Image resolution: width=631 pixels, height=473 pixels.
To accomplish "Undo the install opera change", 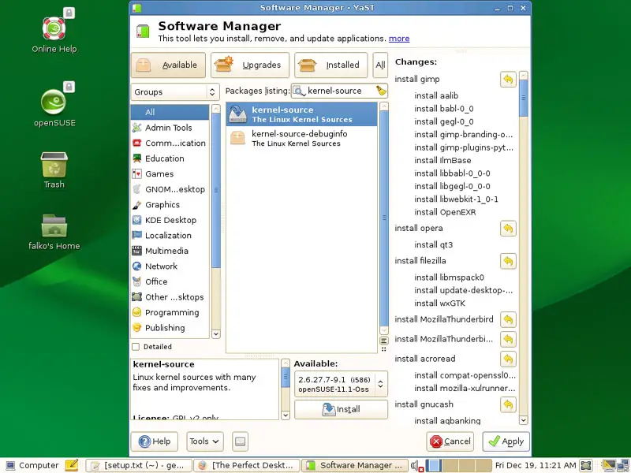I will click(x=508, y=229).
